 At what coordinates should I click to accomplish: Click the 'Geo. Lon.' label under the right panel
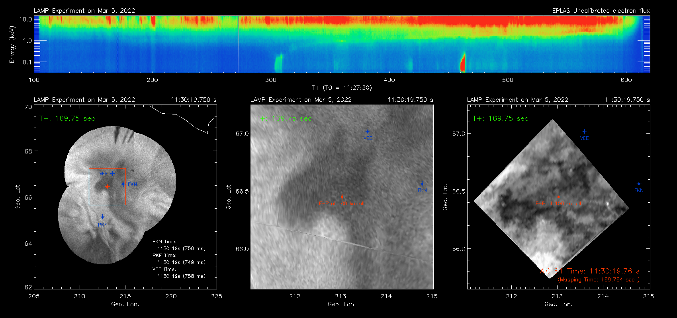pyautogui.click(x=558, y=304)
